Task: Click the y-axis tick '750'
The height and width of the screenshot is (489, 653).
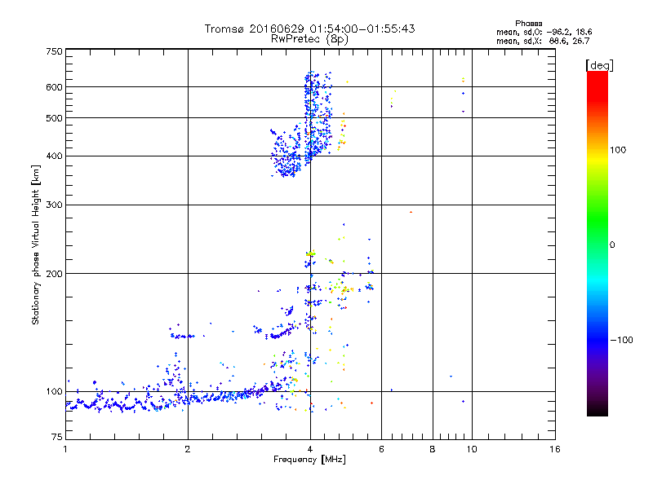Action: tap(54, 51)
